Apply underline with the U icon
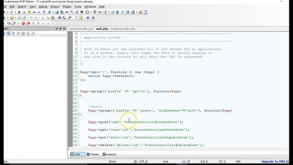293x165 pixels. tap(19, 12)
